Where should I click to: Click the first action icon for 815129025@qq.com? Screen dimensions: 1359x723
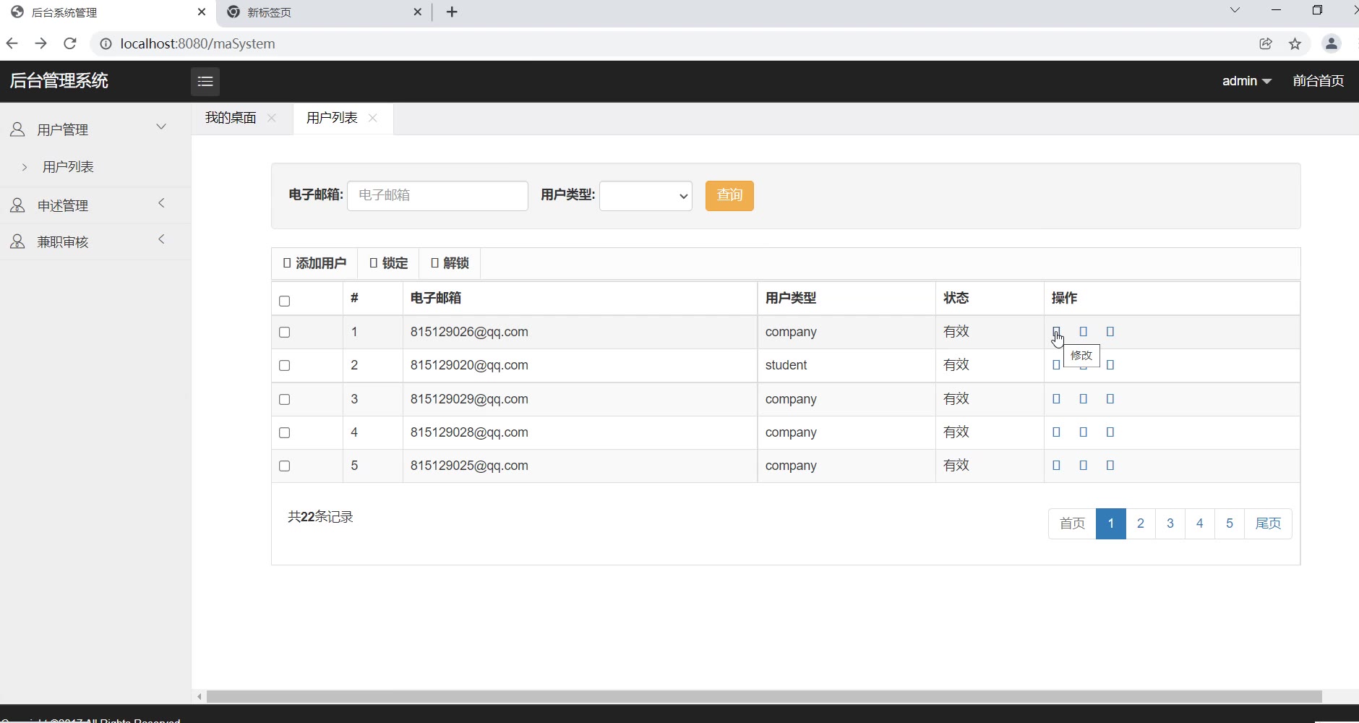1056,466
